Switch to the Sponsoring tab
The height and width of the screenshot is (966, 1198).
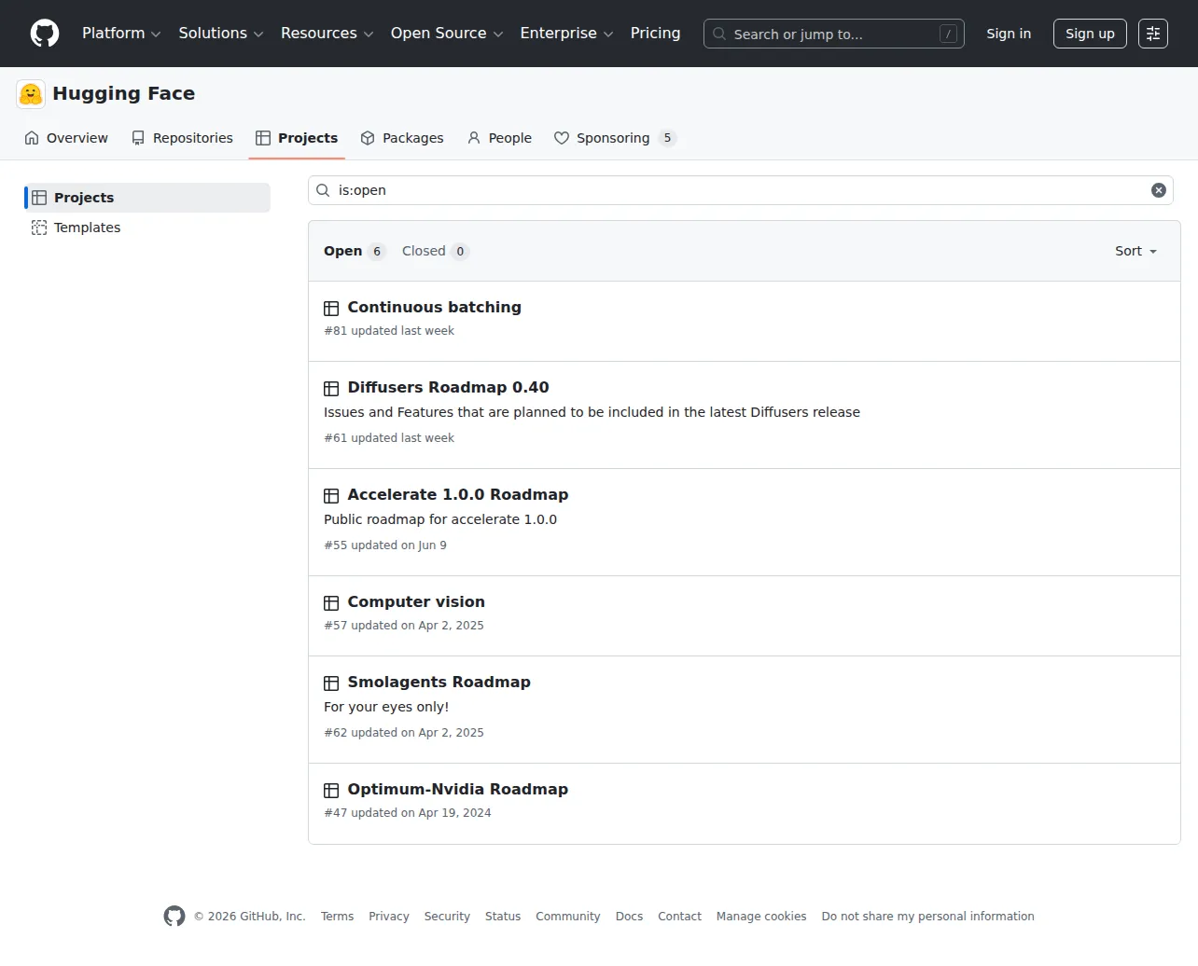pos(615,138)
